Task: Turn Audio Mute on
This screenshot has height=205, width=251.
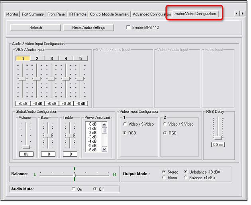Action: tap(73, 189)
